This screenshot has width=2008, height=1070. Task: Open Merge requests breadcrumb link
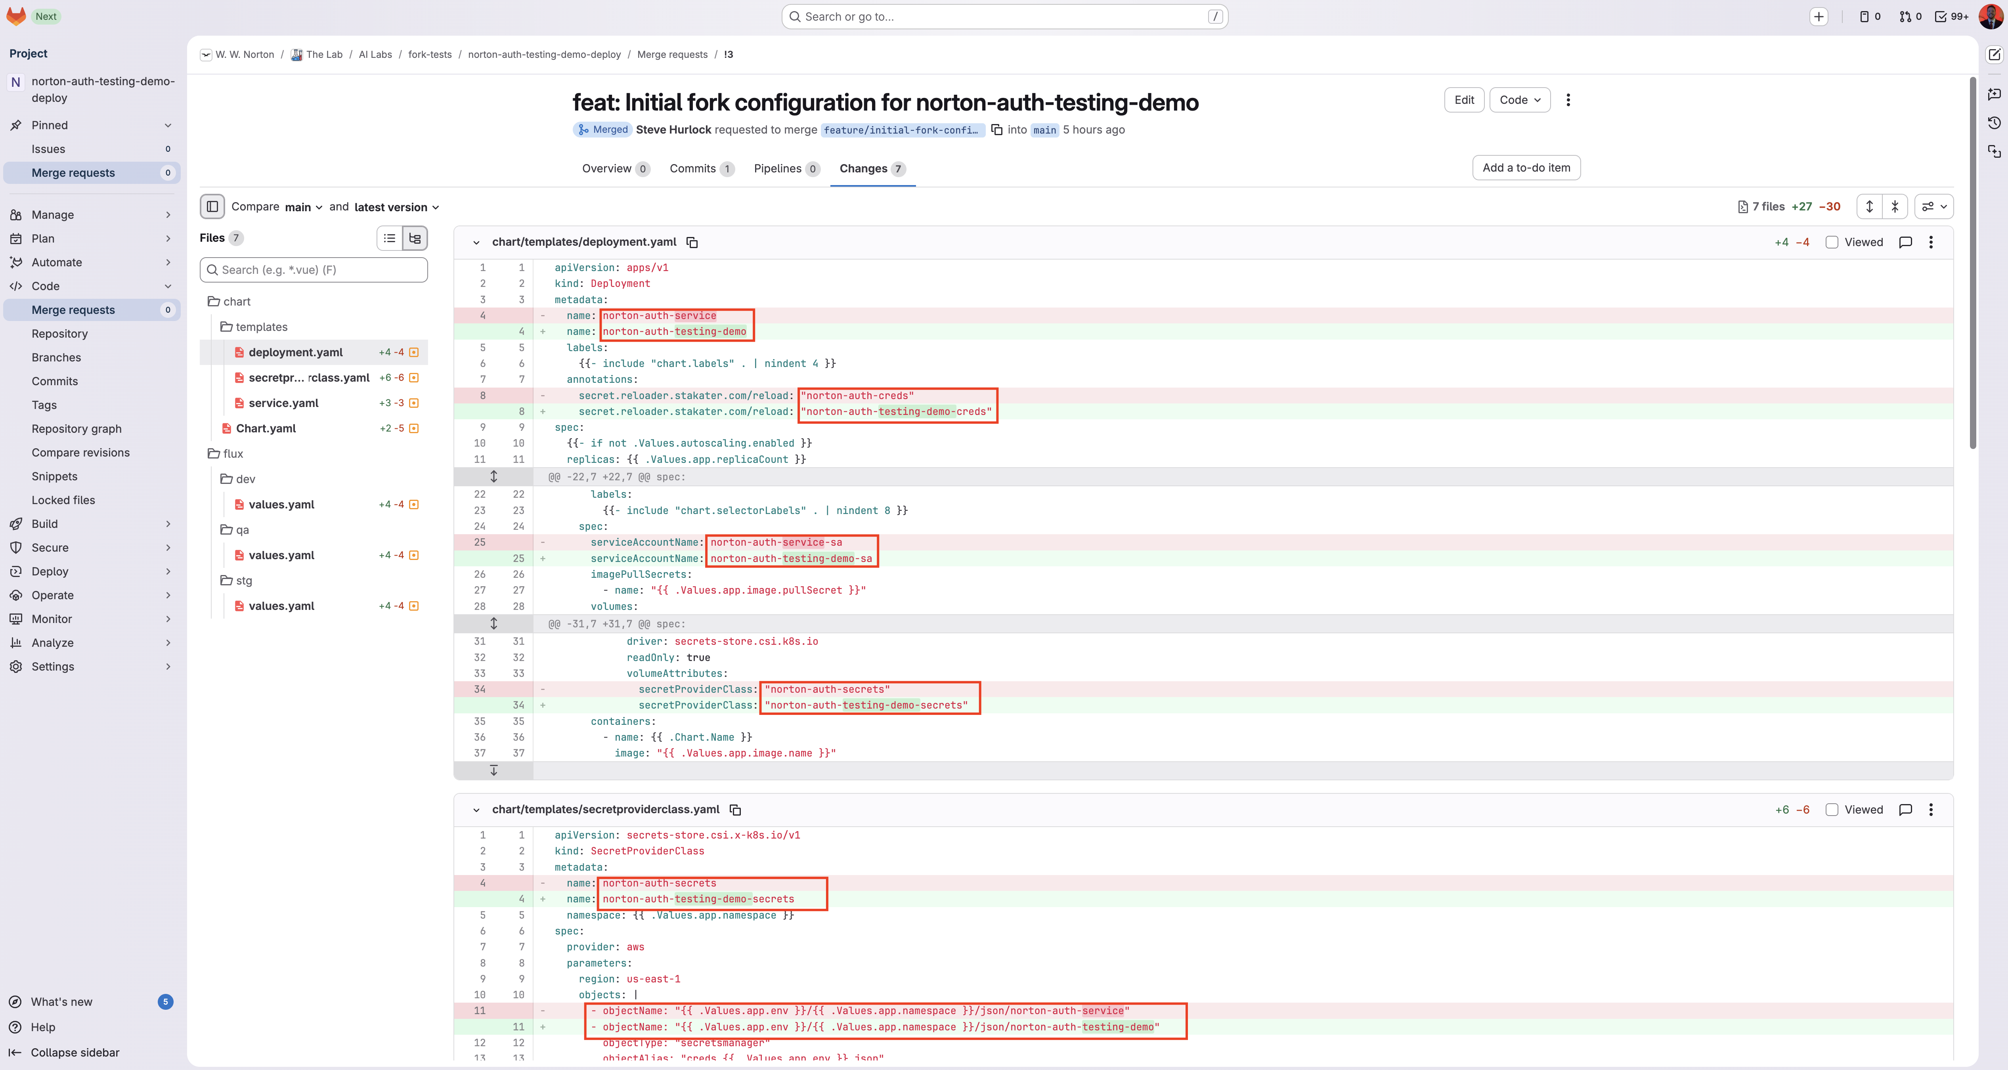[672, 55]
